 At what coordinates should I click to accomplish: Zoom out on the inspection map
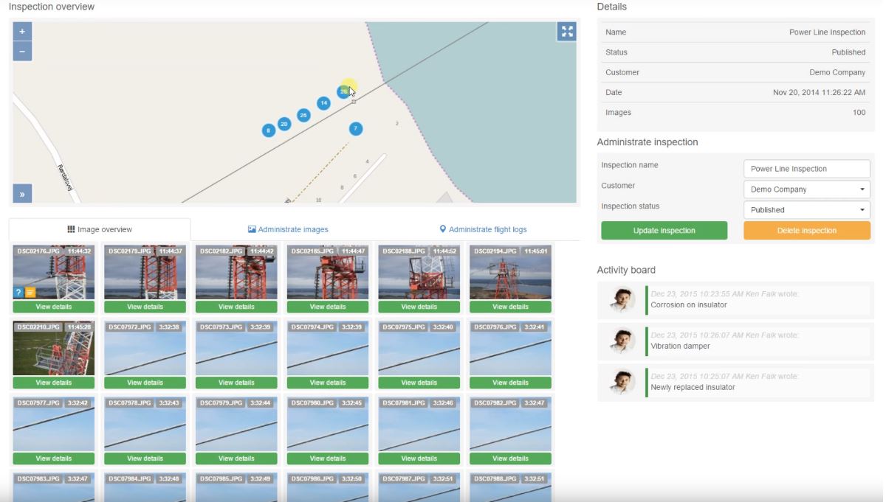(x=22, y=52)
